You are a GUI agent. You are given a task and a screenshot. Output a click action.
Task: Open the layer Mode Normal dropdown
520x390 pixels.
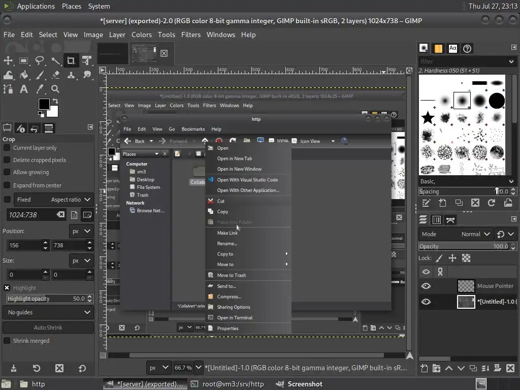tap(456, 234)
